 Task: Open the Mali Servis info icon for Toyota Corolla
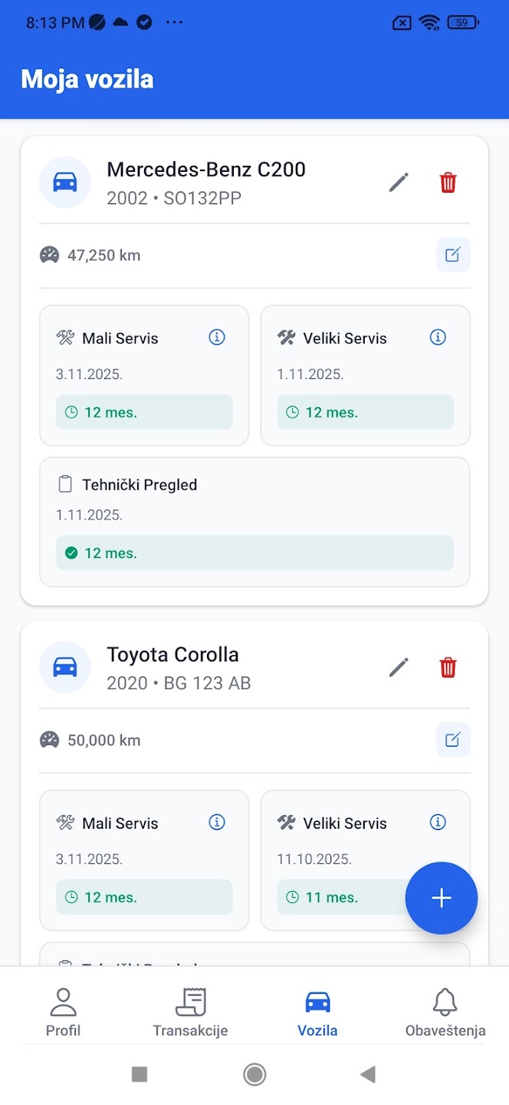(x=216, y=822)
